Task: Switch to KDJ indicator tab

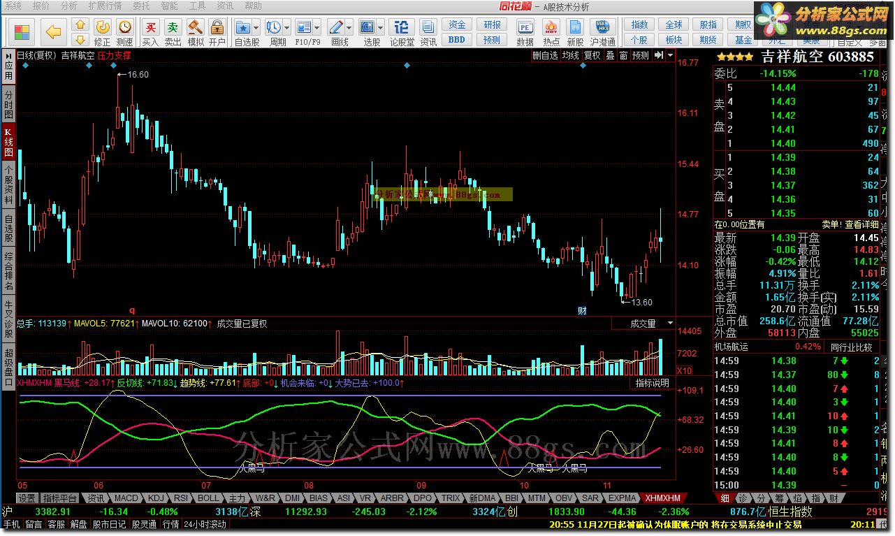Action: point(156,498)
